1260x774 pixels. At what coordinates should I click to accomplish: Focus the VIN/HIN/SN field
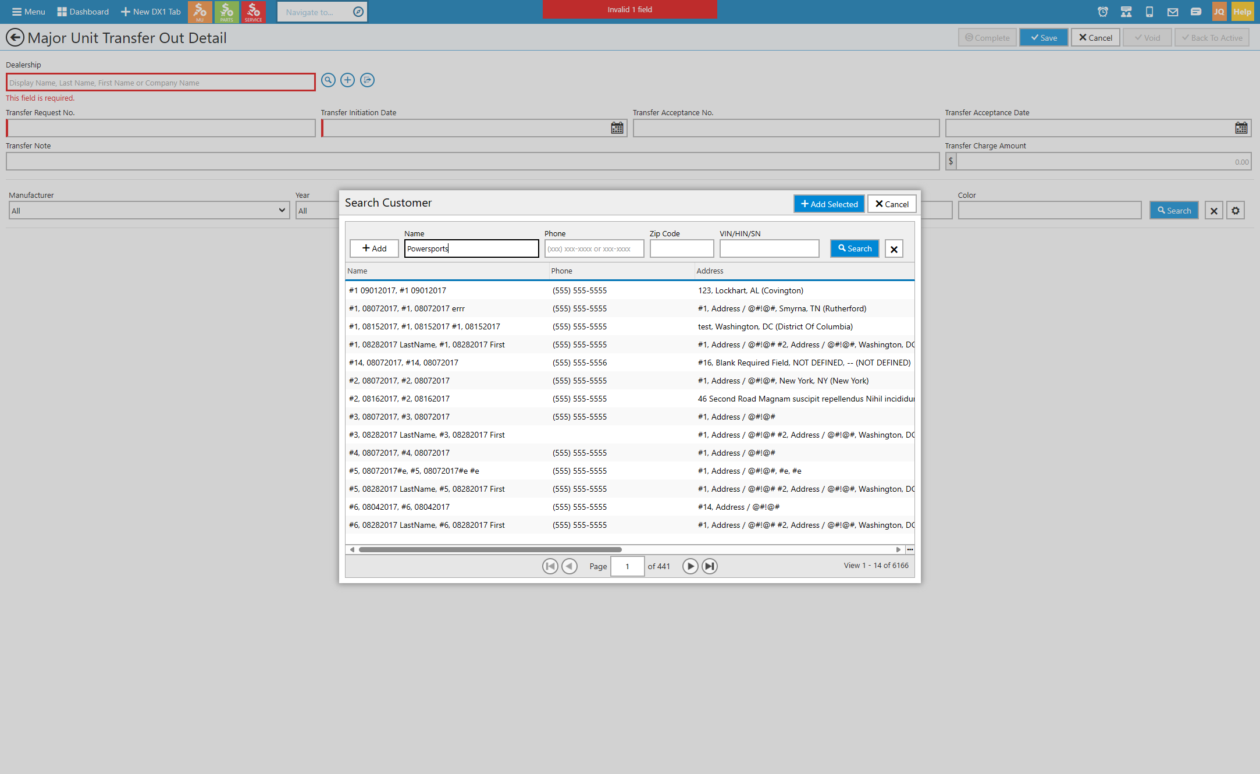coord(769,248)
